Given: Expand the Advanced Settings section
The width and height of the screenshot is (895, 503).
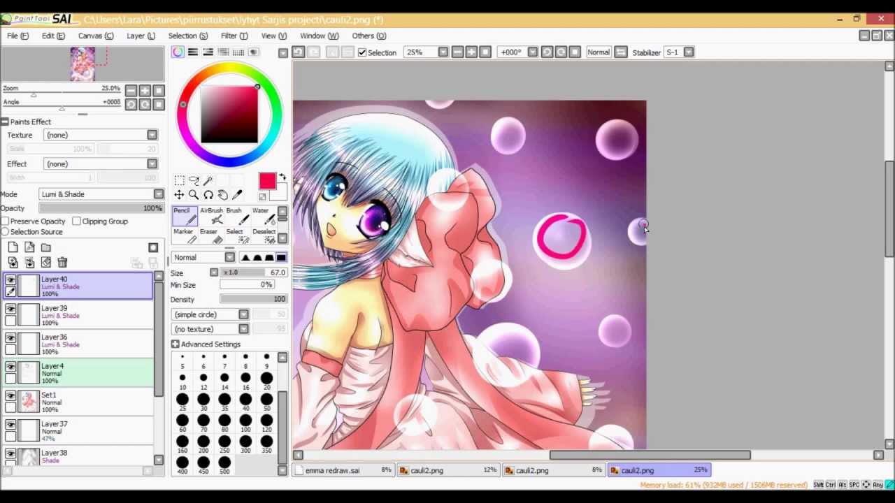Looking at the screenshot, I should click(176, 344).
